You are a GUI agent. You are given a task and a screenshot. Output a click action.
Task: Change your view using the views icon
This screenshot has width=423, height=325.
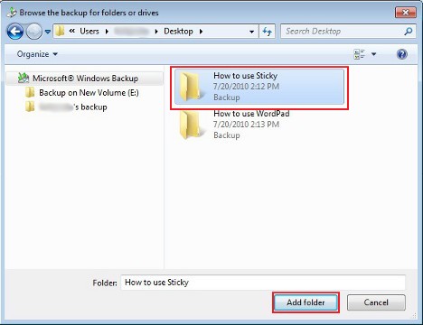coord(359,54)
